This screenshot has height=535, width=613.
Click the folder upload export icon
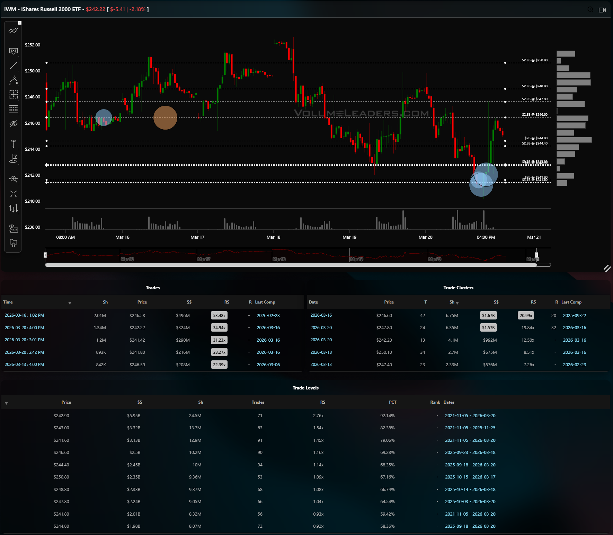click(x=13, y=243)
